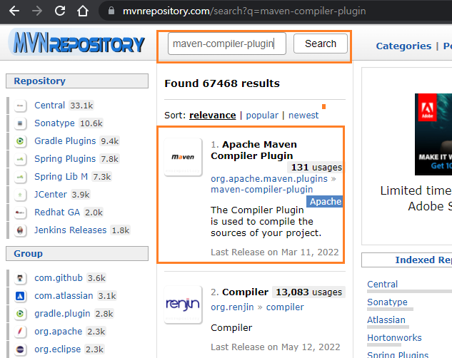The width and height of the screenshot is (452, 358).
Task: Open the Categories menu link
Action: (403, 46)
